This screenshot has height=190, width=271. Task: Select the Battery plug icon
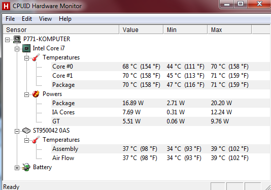pyautogui.click(x=26, y=167)
